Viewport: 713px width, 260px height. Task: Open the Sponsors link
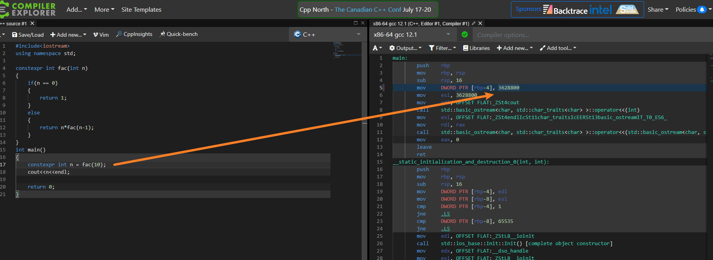coord(528,9)
